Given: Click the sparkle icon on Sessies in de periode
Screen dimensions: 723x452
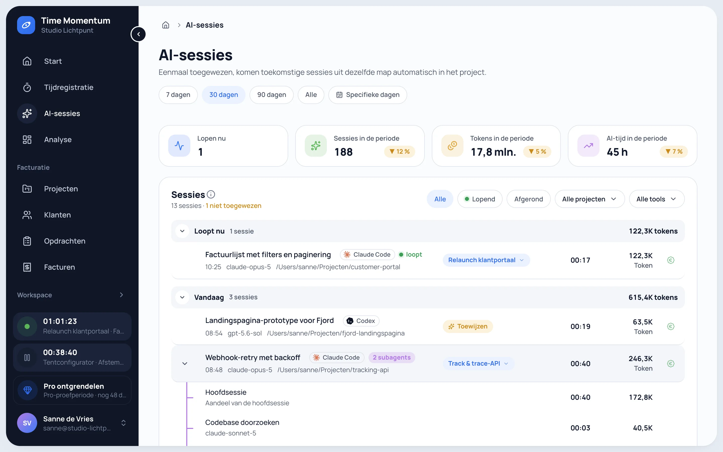Looking at the screenshot, I should [316, 146].
